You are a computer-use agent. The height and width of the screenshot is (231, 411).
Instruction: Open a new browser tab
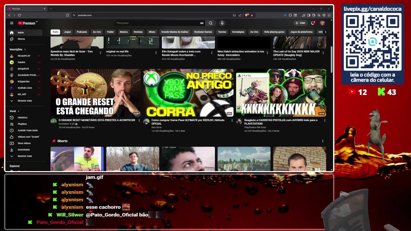click(51, 9)
